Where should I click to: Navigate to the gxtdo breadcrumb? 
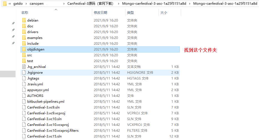18,4
